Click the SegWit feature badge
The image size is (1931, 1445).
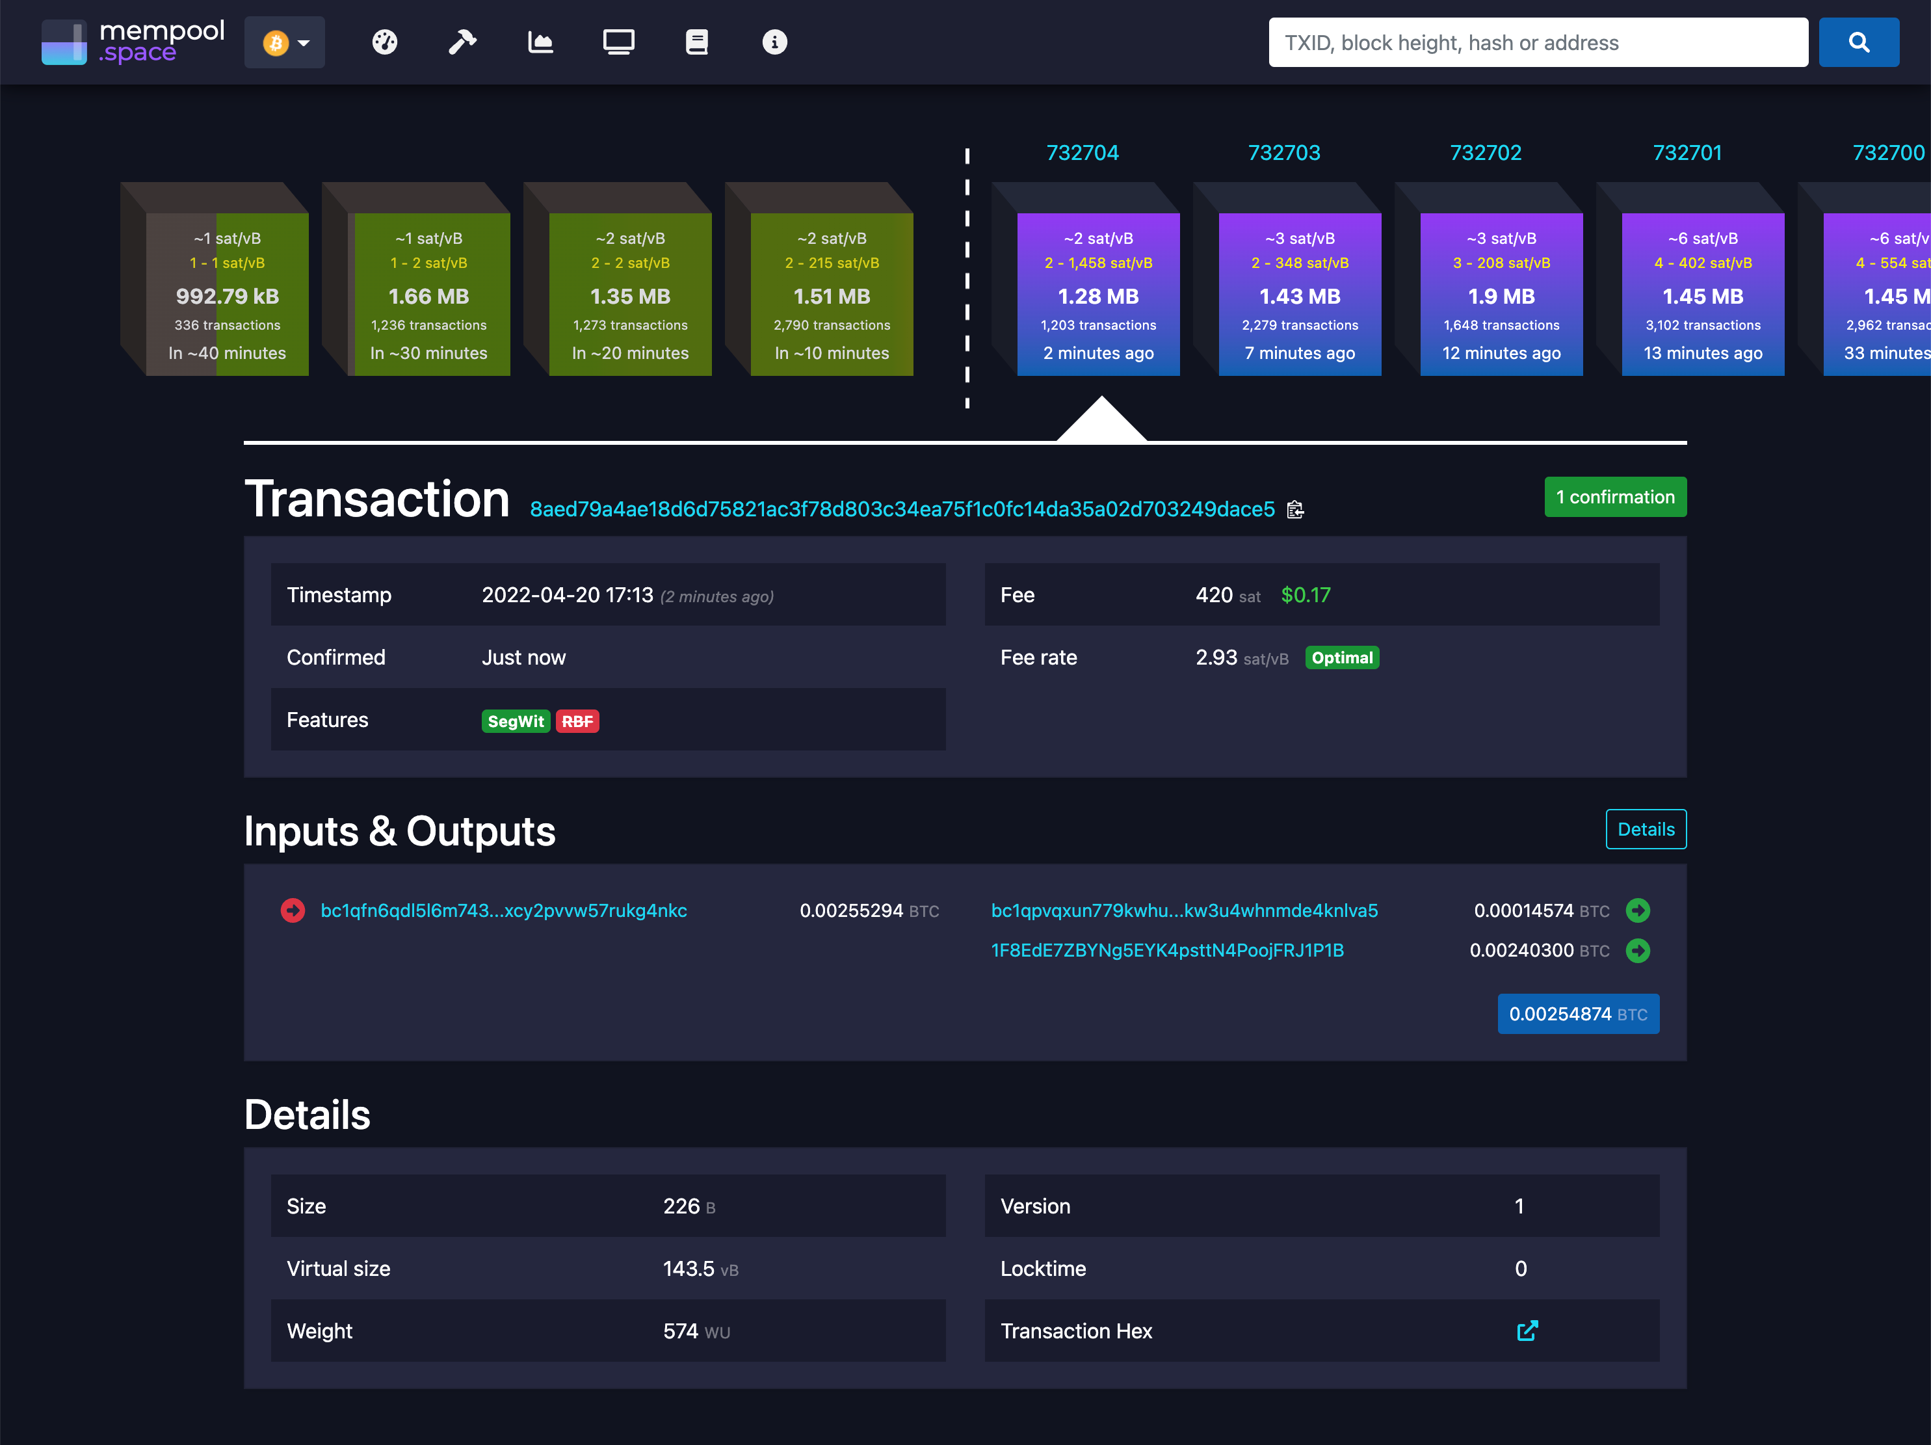[516, 721]
